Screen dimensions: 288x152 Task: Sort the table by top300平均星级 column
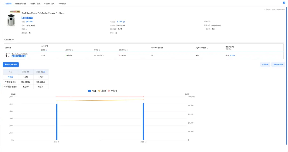coord(208,48)
